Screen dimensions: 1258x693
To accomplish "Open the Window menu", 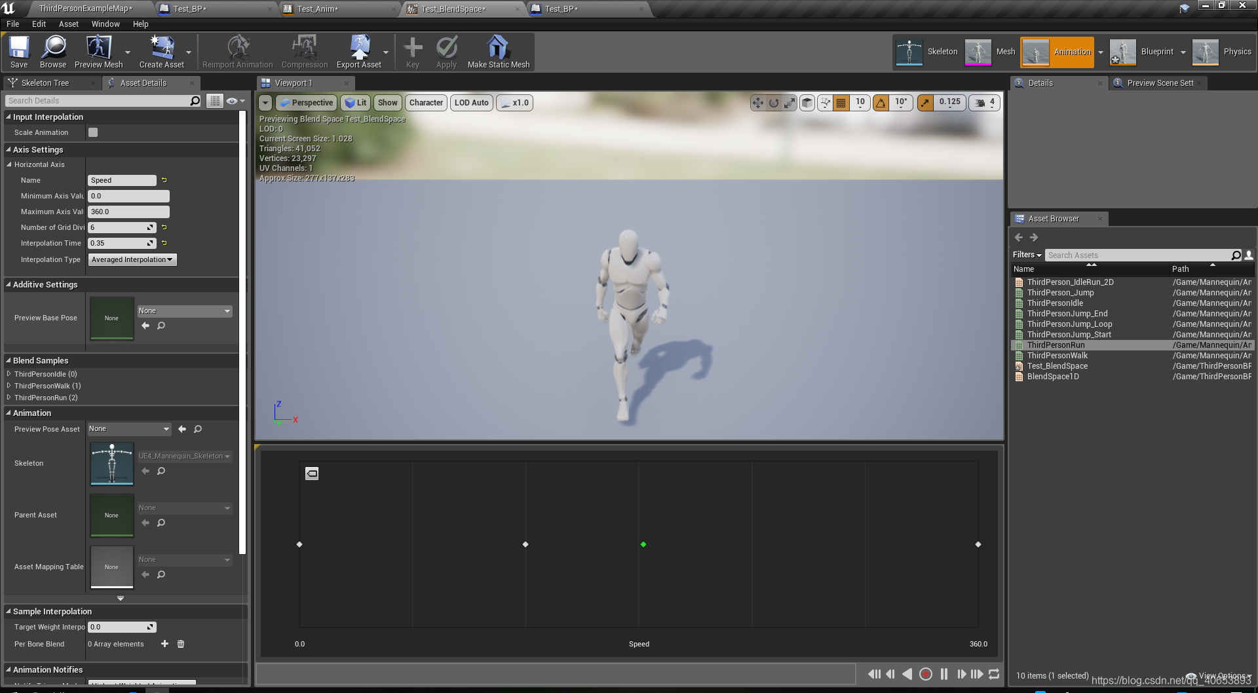I will (105, 24).
